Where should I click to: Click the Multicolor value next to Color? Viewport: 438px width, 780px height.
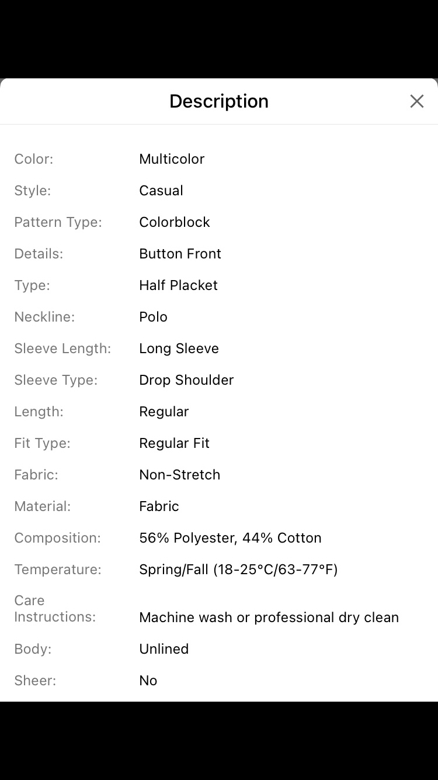pyautogui.click(x=172, y=158)
